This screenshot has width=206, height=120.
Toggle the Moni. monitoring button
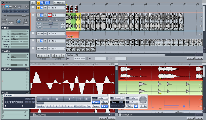pyautogui.click(x=96, y=102)
